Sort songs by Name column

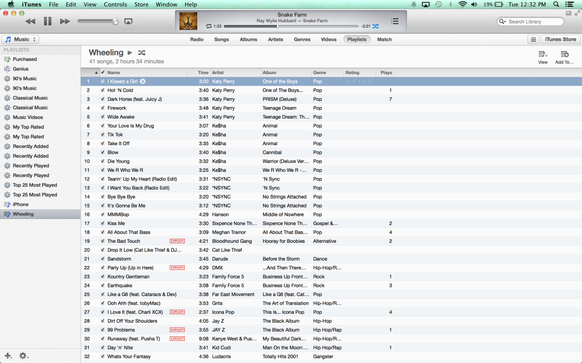click(x=146, y=73)
